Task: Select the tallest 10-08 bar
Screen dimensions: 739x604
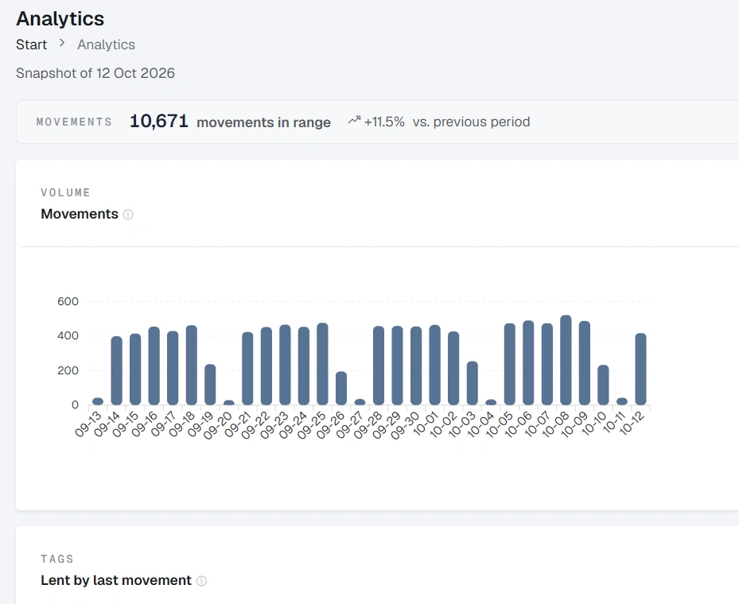Action: (x=566, y=360)
